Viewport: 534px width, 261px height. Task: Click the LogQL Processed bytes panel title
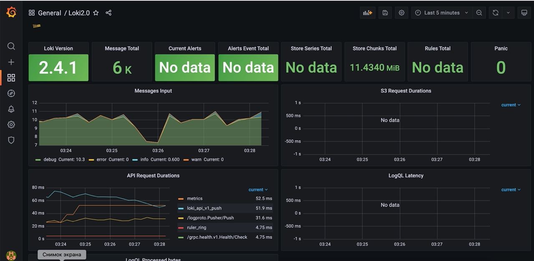point(153,259)
